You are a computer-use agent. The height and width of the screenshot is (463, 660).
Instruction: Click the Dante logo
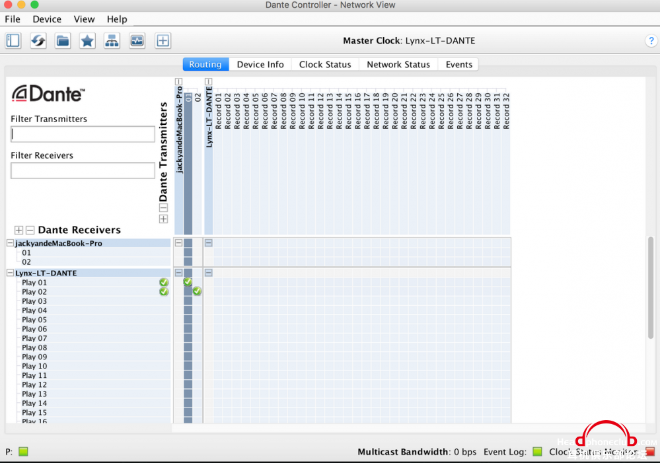click(x=48, y=93)
